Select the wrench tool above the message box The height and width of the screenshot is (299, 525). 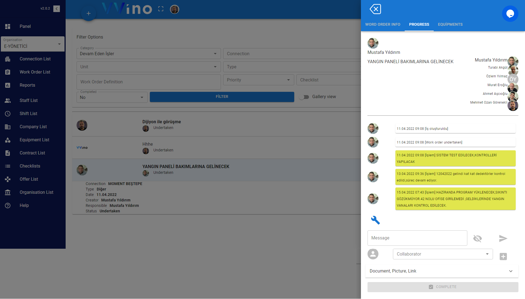coord(376,220)
